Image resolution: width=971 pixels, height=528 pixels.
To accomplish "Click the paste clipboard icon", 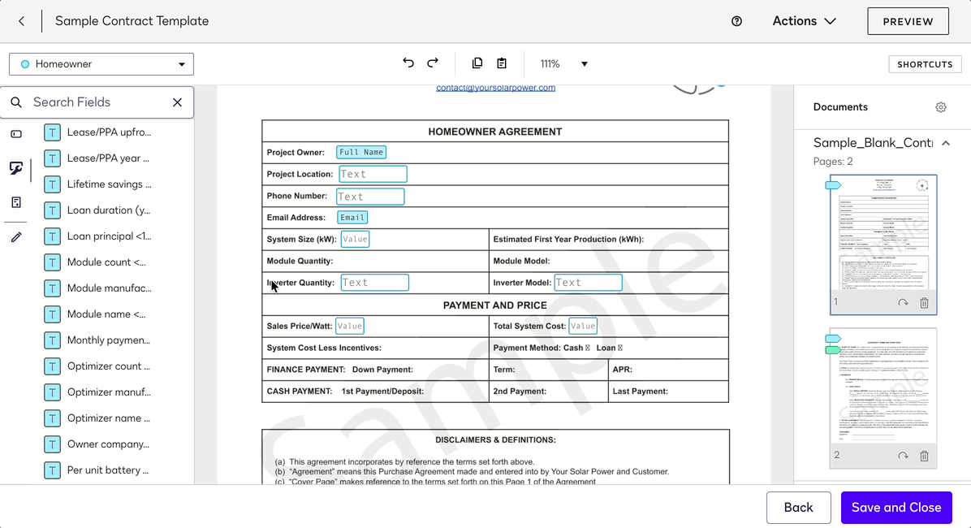I will (x=502, y=63).
